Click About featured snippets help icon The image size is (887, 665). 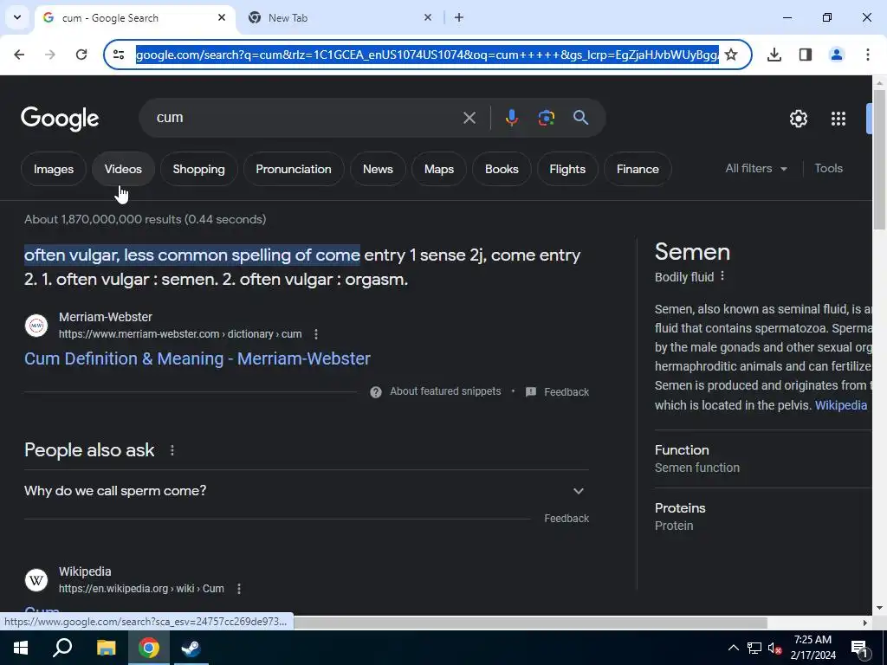pyautogui.click(x=376, y=392)
